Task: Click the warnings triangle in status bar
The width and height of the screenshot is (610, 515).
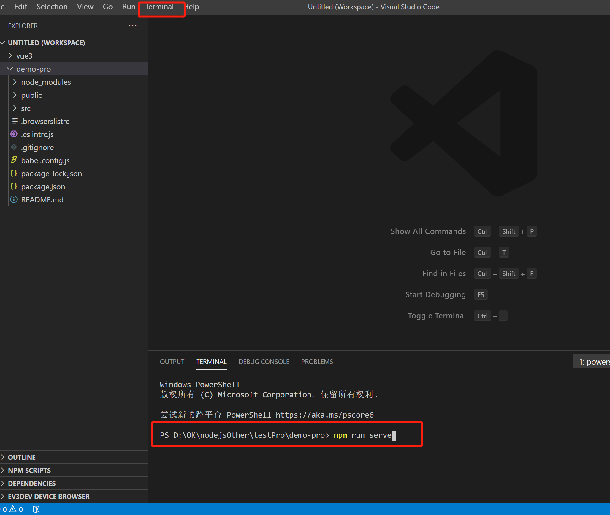Action: [x=13, y=509]
